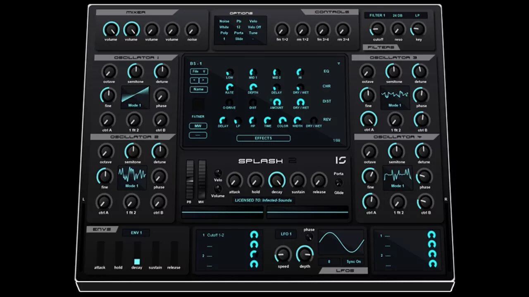The height and width of the screenshot is (297, 529).
Task: Click the fm 1>2 knob in Controls
Action: 282,30
